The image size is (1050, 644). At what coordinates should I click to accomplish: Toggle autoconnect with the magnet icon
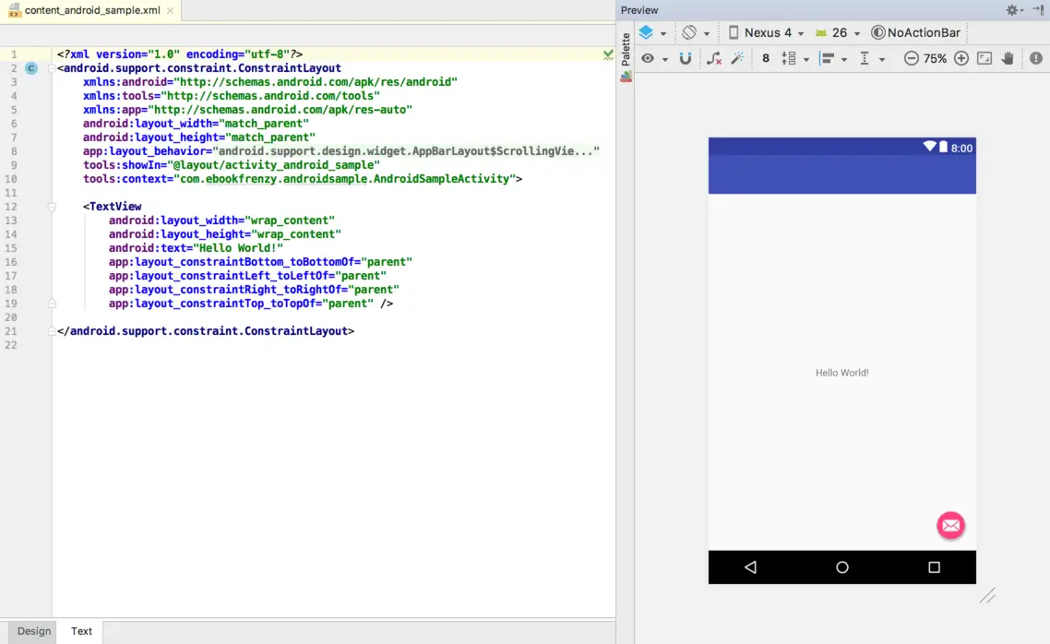[686, 58]
